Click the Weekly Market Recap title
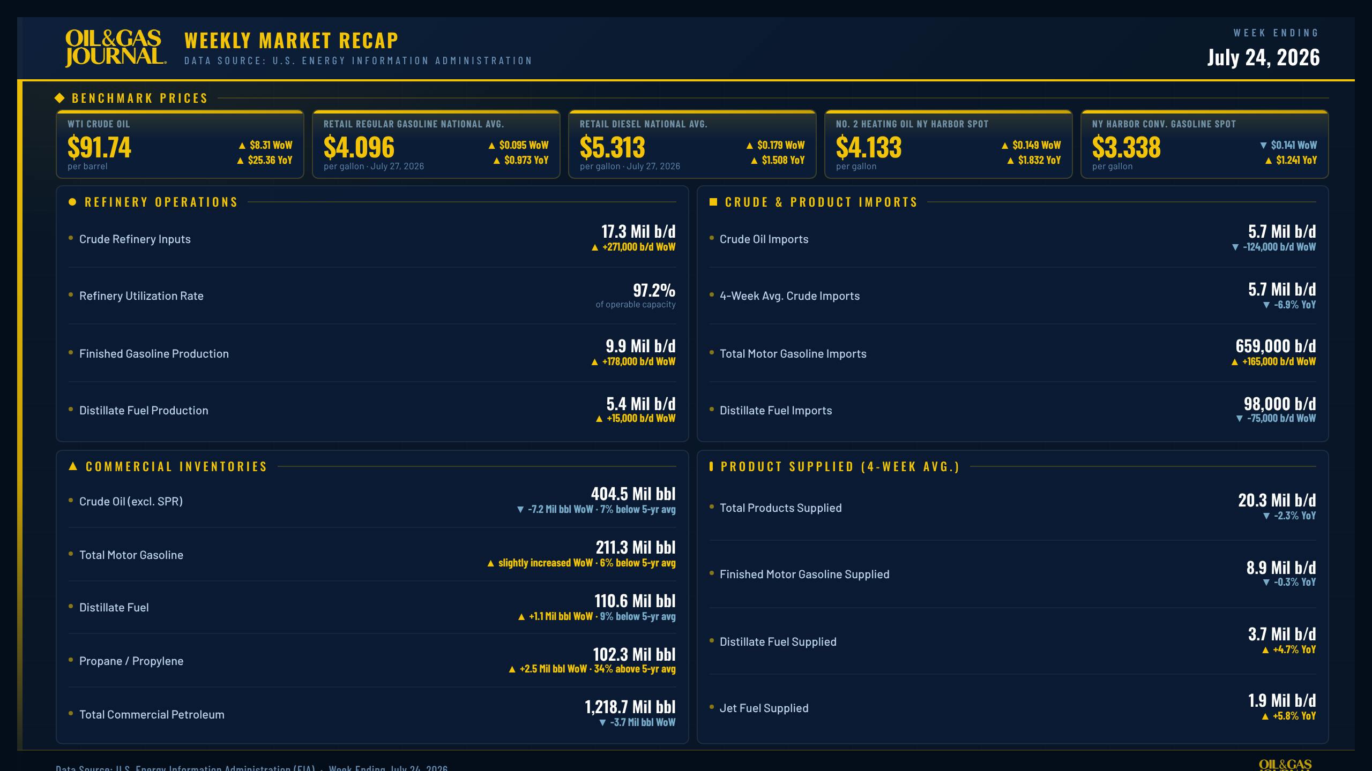Image resolution: width=1372 pixels, height=771 pixels. click(x=292, y=41)
